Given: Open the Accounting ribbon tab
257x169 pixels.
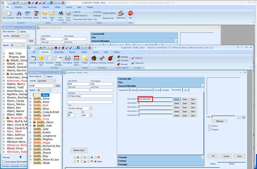Looking at the screenshot, I should [x=59, y=52].
